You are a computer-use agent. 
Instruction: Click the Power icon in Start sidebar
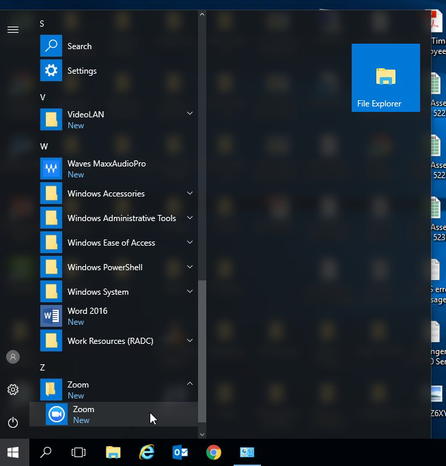coord(13,422)
